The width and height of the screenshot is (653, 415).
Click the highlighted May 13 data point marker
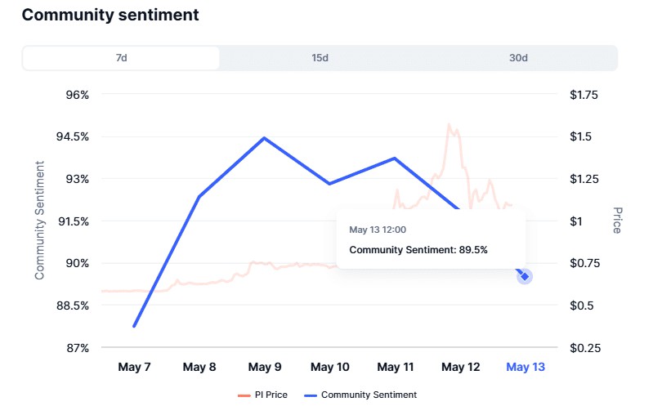click(x=525, y=276)
